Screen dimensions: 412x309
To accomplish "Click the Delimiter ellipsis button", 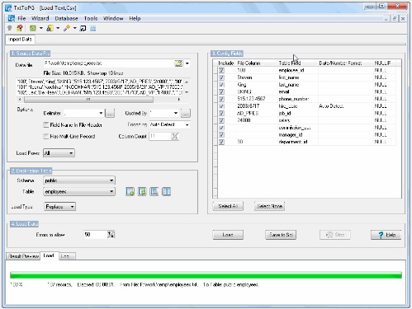I will coord(110,113).
